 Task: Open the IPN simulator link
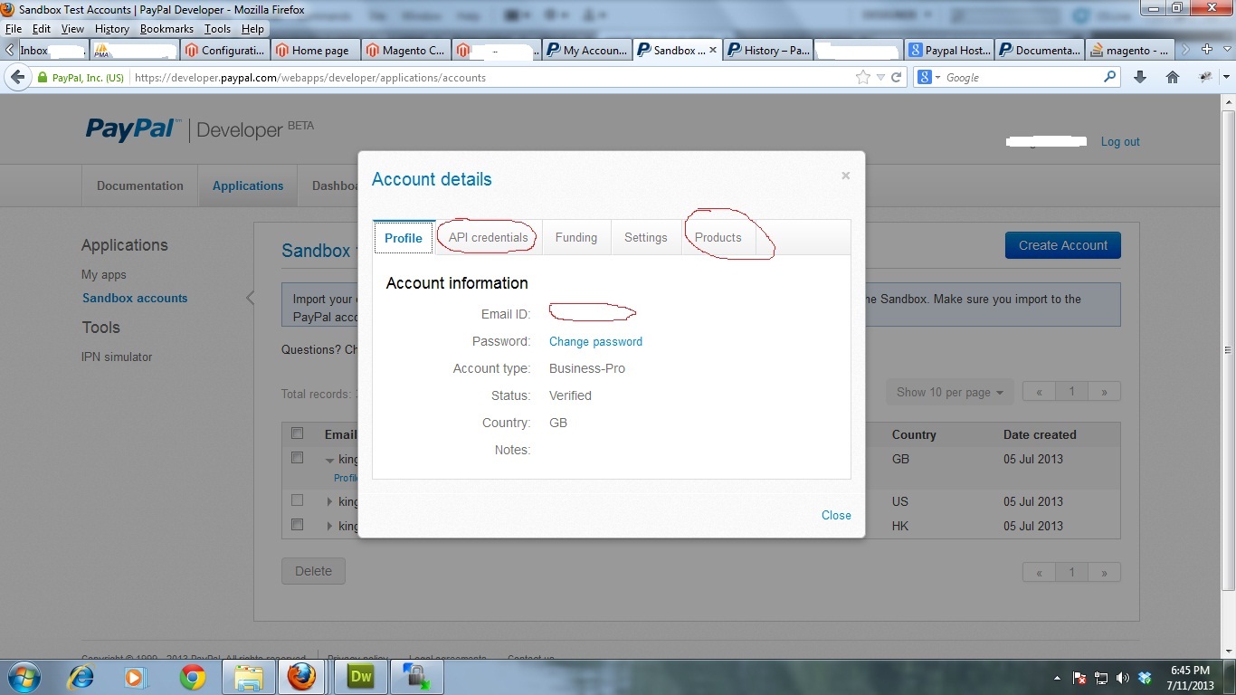point(117,357)
